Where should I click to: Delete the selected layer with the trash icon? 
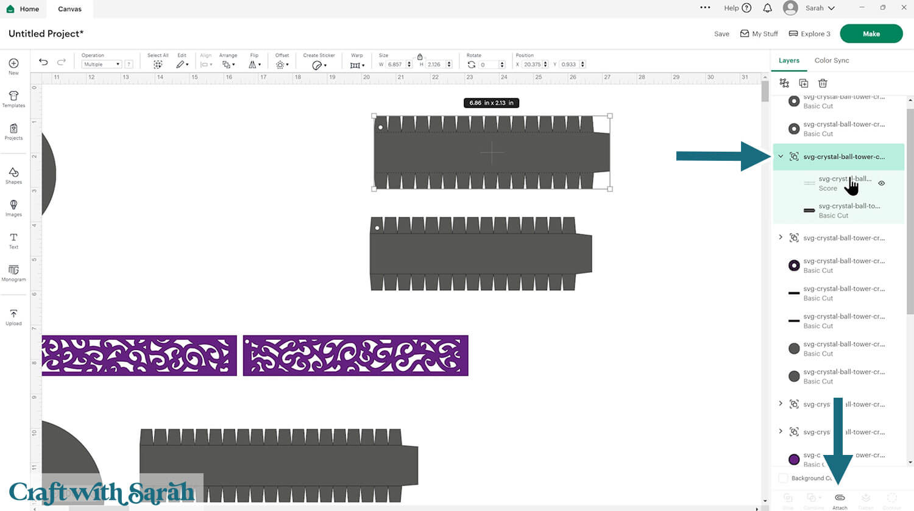coord(823,83)
